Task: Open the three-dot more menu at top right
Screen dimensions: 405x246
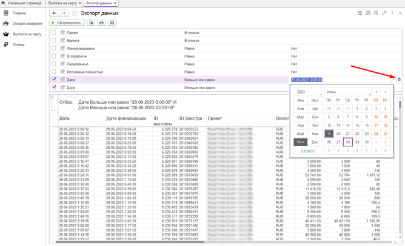Action: [392, 13]
